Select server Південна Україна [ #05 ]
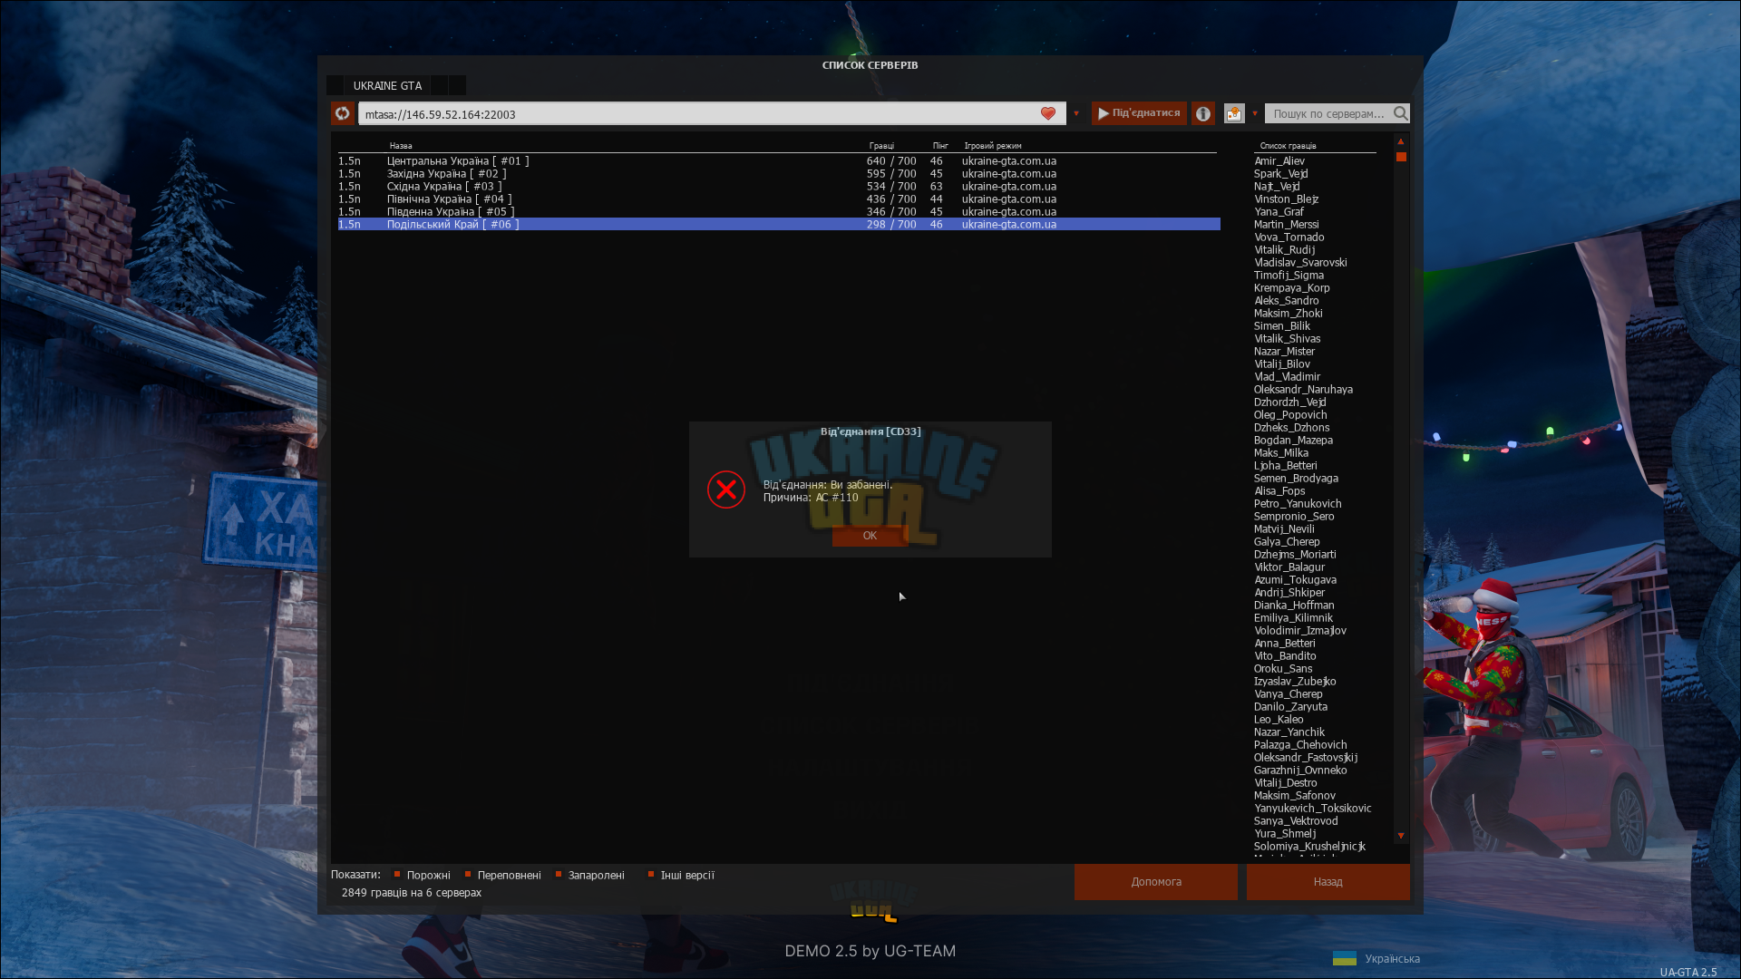Viewport: 1741px width, 979px height. [x=779, y=212]
